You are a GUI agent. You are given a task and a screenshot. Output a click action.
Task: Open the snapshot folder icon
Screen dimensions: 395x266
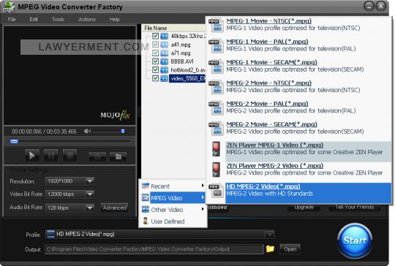[x=118, y=157]
